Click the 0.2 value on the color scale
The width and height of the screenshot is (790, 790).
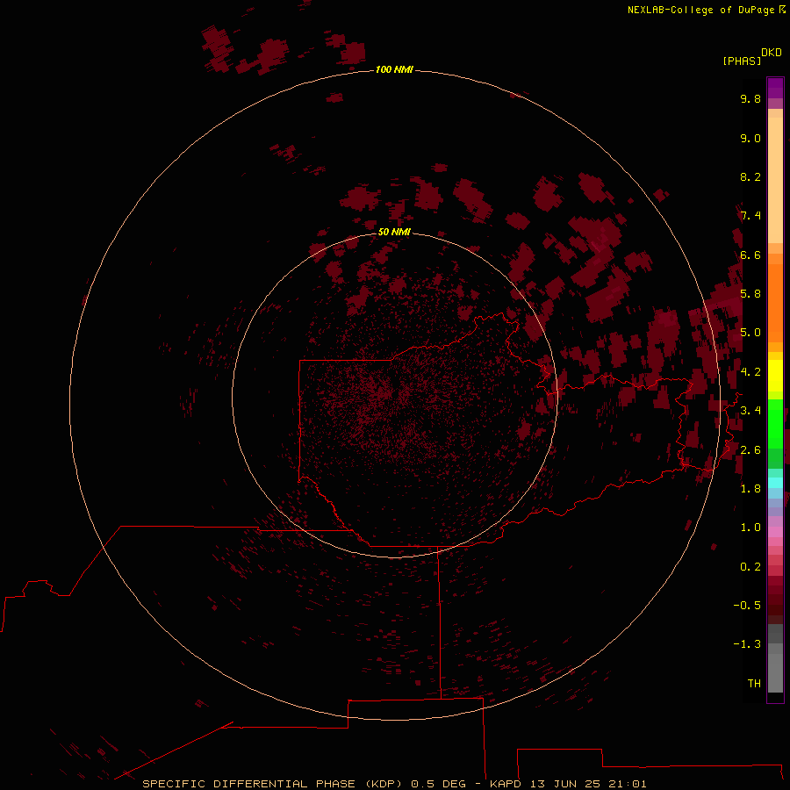[750, 567]
